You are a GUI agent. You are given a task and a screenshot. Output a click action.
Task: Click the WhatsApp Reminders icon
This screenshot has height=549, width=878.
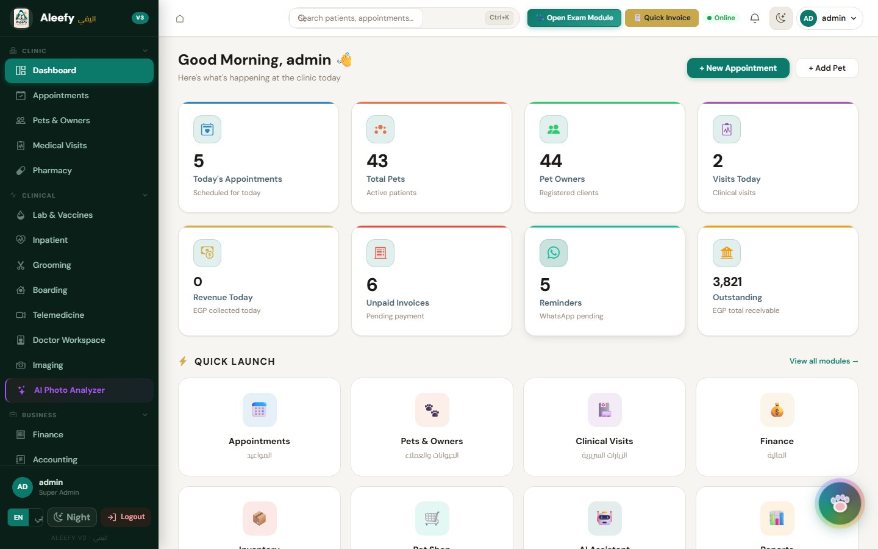click(554, 253)
